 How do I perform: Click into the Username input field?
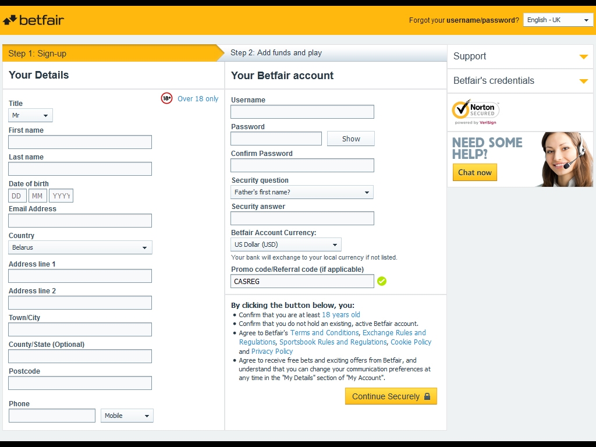click(x=302, y=112)
